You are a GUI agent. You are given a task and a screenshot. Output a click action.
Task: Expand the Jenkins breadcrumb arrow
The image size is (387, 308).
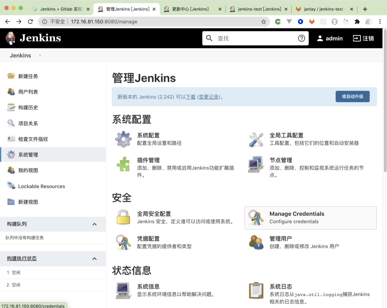click(40, 55)
